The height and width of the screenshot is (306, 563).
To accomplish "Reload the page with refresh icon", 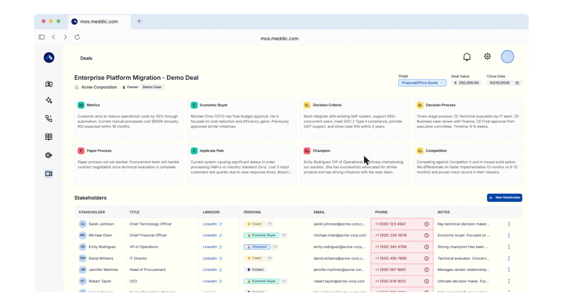I will 77,37.
